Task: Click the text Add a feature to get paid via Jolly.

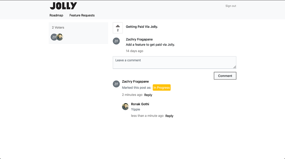Action: tap(150, 45)
